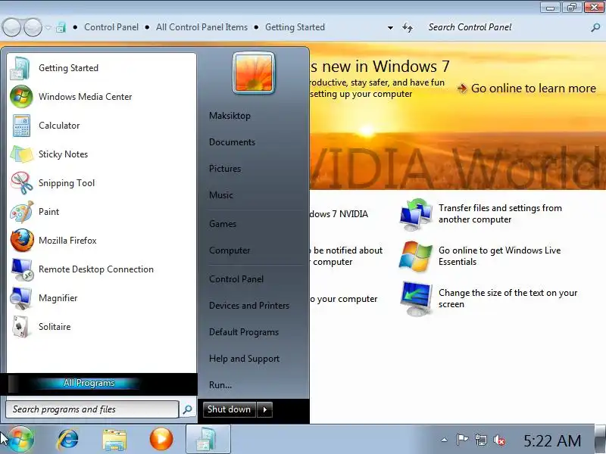This screenshot has height=454, width=606.
Task: Open Pictures from Start menu
Action: pyautogui.click(x=225, y=169)
